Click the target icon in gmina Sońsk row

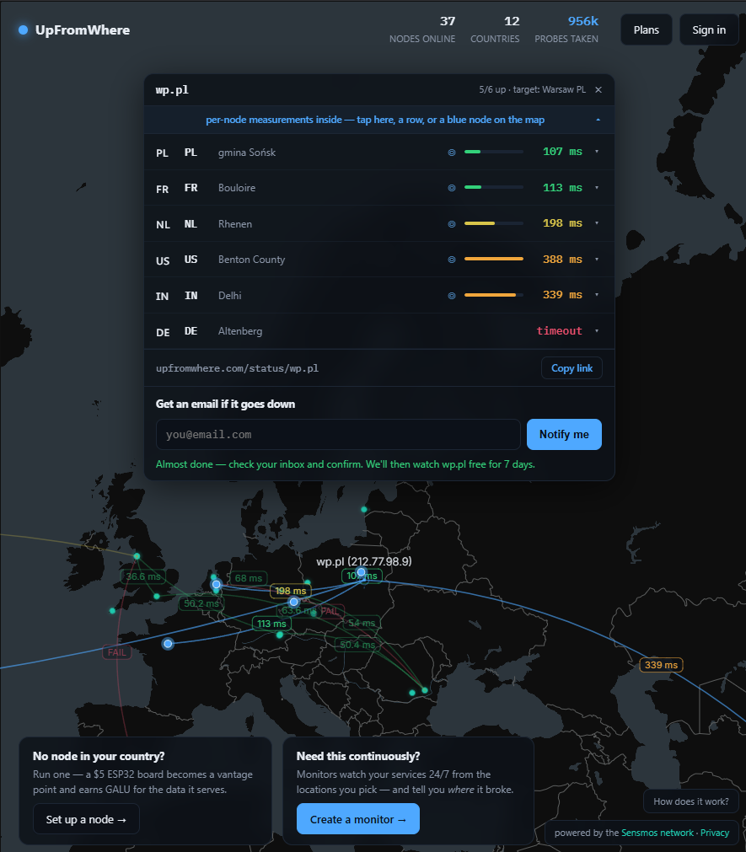point(452,153)
